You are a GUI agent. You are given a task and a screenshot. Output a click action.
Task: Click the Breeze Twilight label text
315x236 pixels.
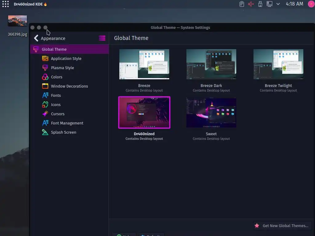(278, 85)
